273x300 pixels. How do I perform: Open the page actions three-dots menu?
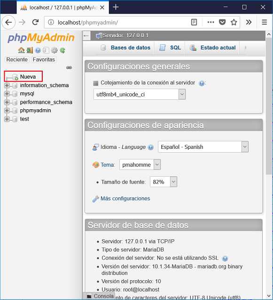point(211,22)
